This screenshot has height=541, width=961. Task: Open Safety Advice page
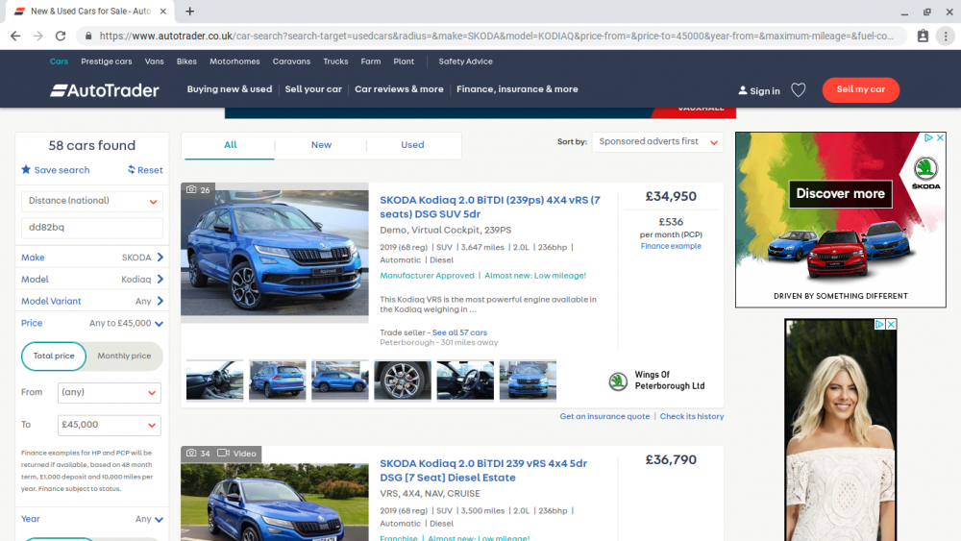[x=465, y=61]
